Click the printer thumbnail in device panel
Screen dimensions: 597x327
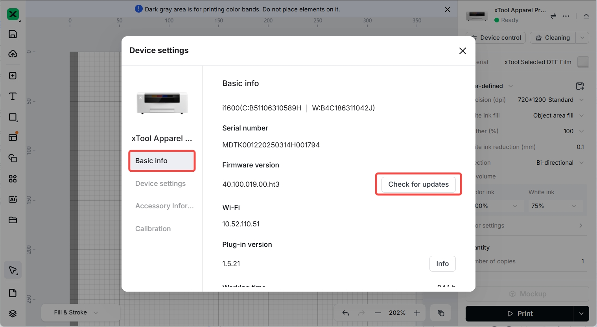coord(477,16)
